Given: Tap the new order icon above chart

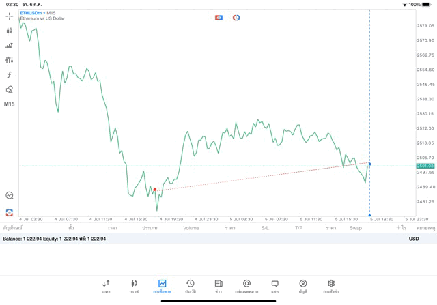Looking at the screenshot, I should [218, 18].
